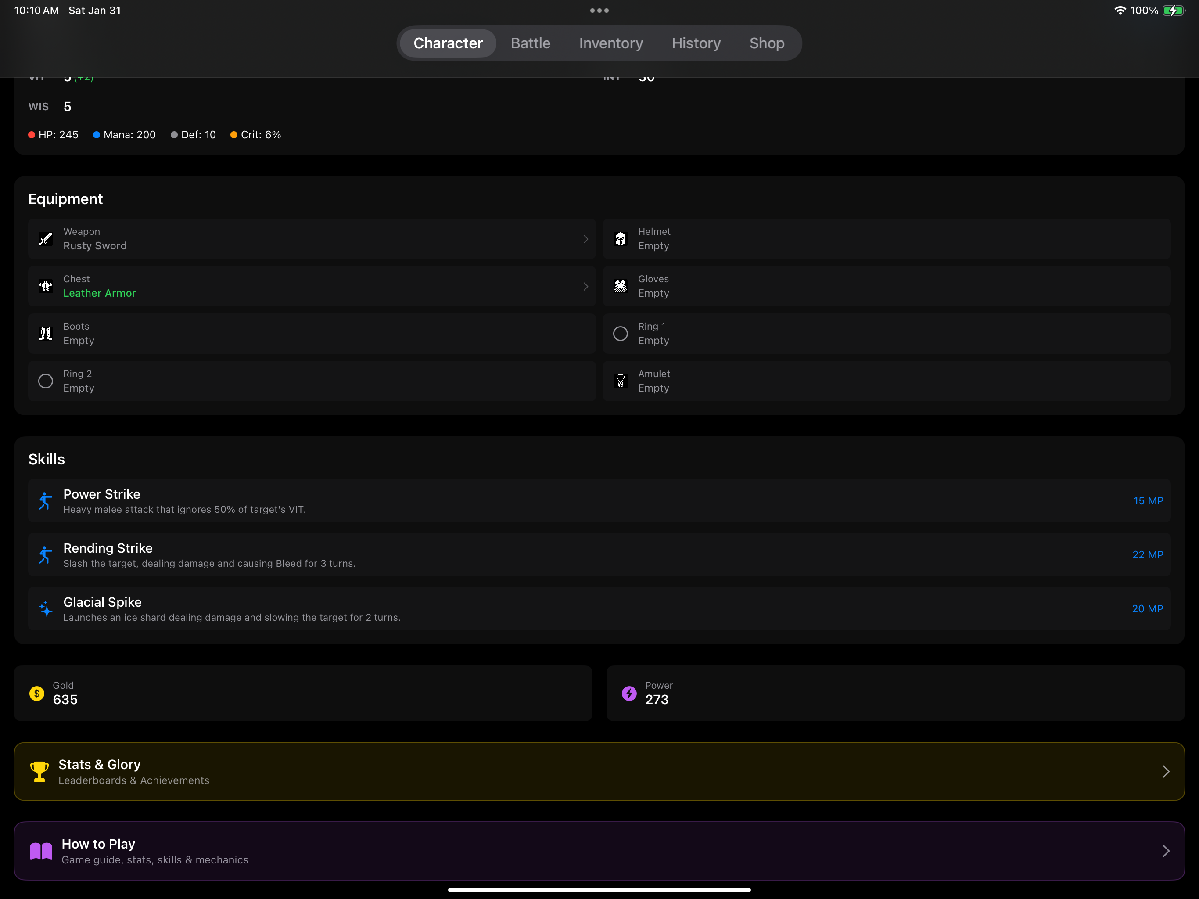
Task: Tap the WIS stat label
Action: (39, 106)
